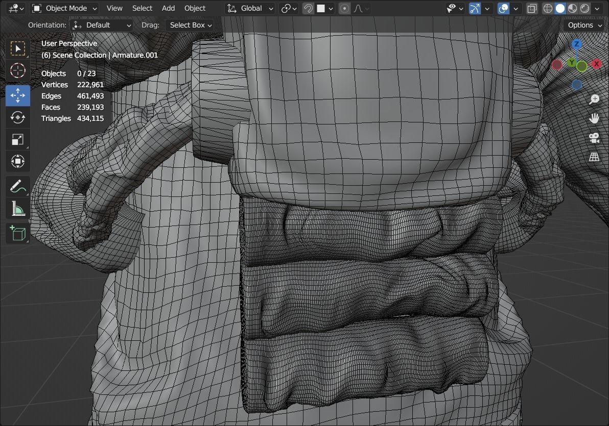Screen dimensions: 609x426
Task: Open the Add menu
Action: point(168,8)
